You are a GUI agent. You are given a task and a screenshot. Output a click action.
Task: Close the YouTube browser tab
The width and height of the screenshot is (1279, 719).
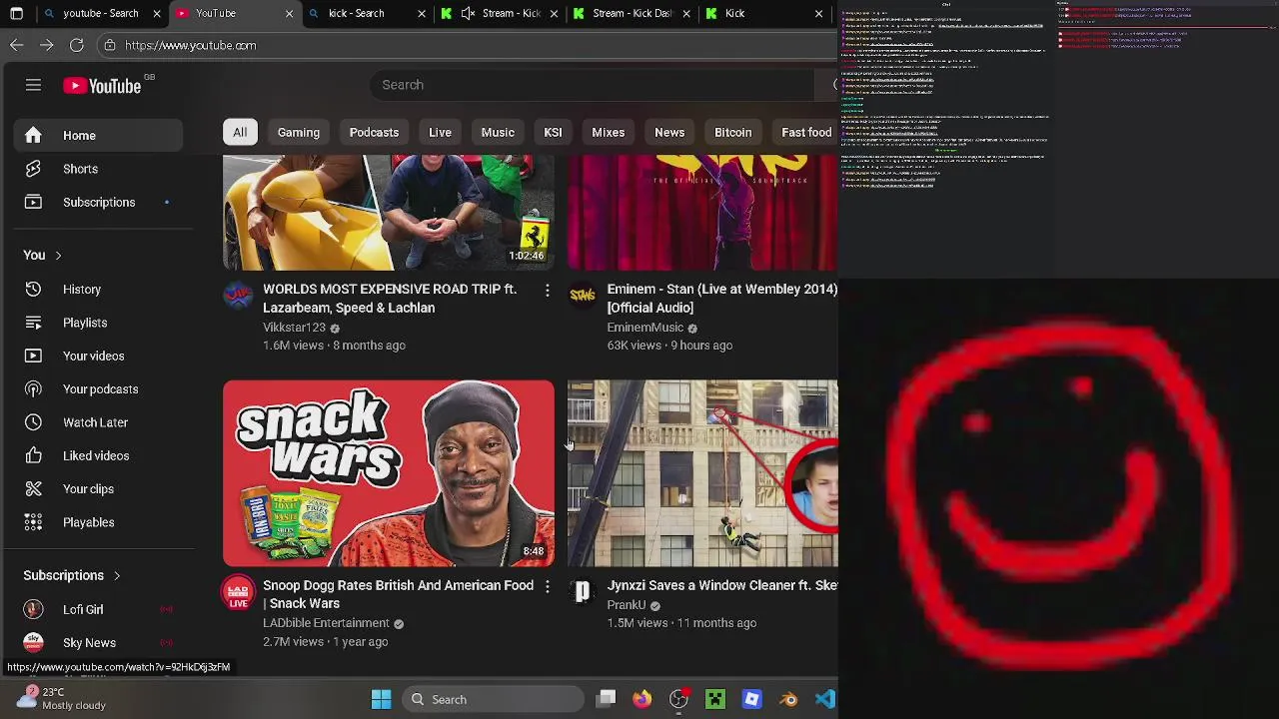[289, 13]
